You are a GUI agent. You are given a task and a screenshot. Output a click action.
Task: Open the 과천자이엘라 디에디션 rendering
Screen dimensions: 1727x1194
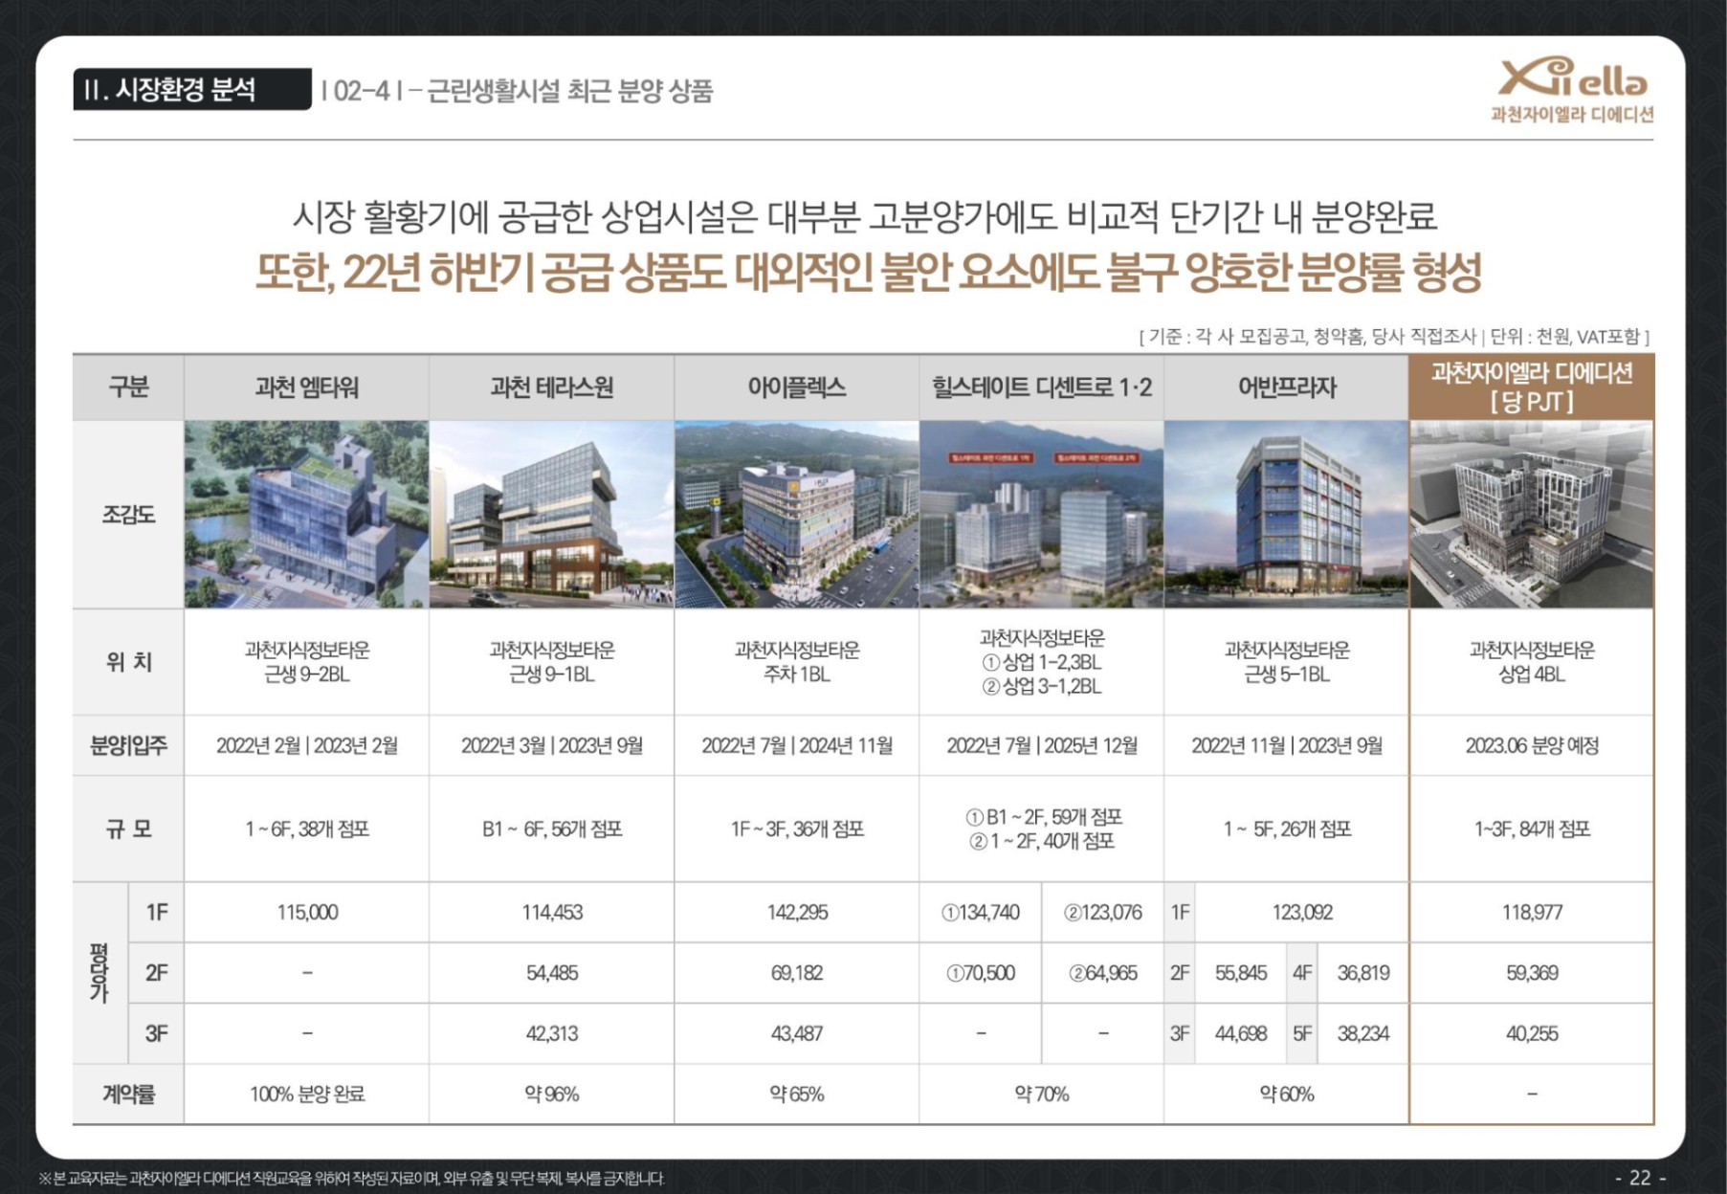tap(1532, 514)
